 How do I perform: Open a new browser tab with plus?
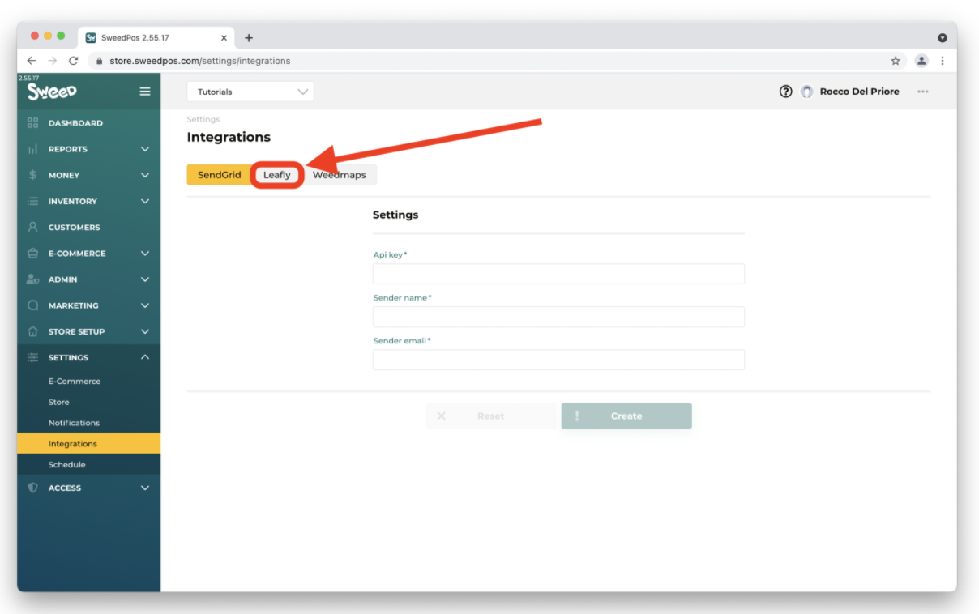[x=249, y=37]
